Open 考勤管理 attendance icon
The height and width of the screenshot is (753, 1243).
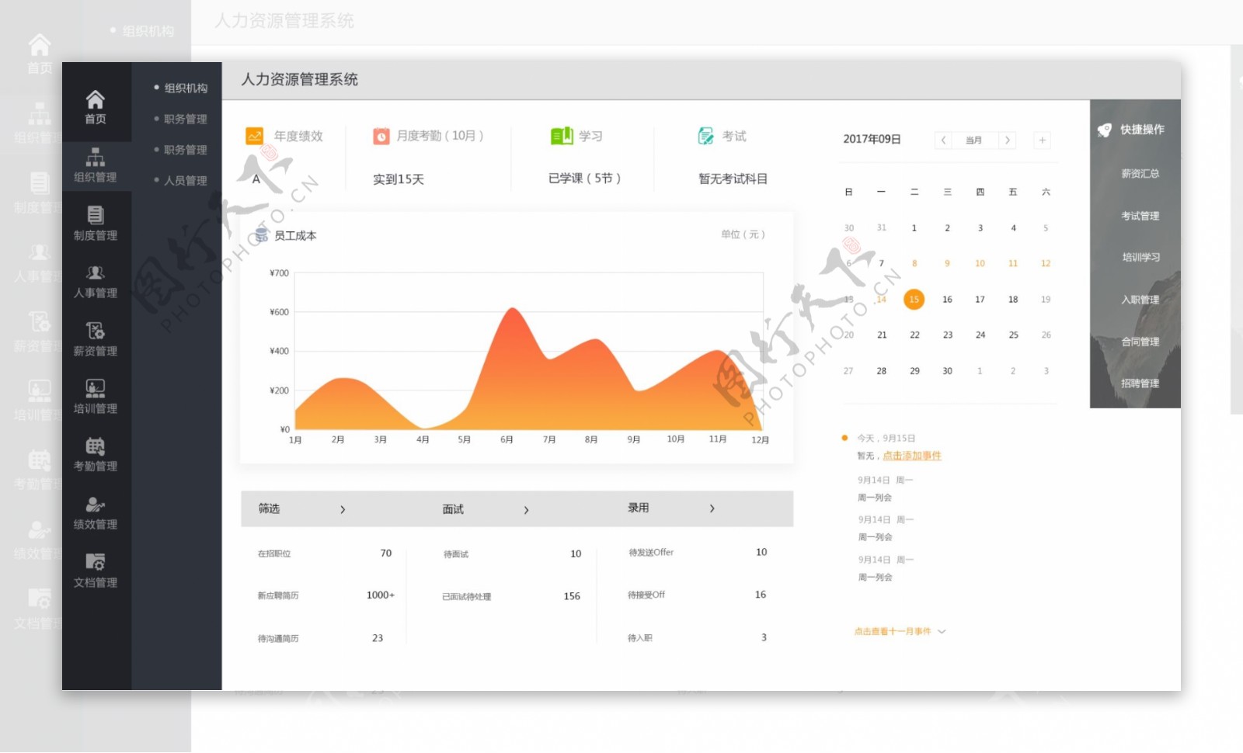point(95,446)
